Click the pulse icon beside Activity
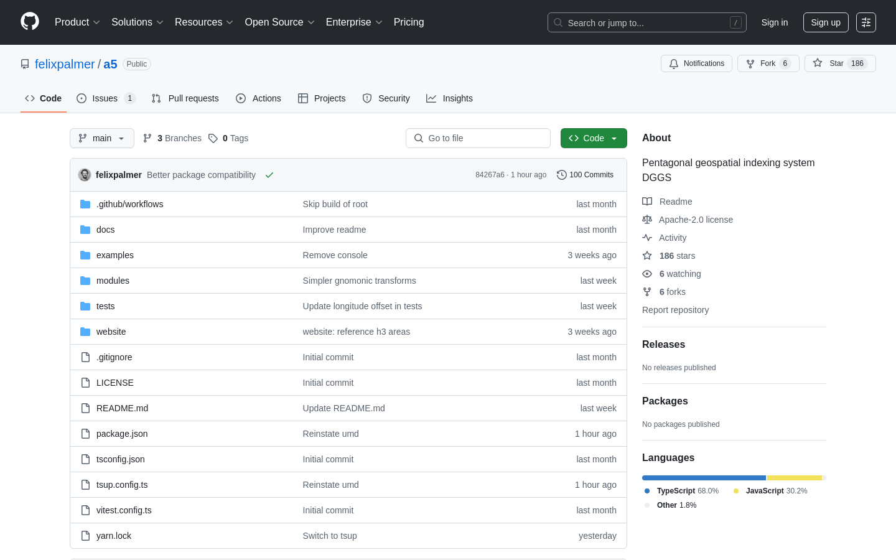Screen dimensions: 896x560 (x=647, y=238)
